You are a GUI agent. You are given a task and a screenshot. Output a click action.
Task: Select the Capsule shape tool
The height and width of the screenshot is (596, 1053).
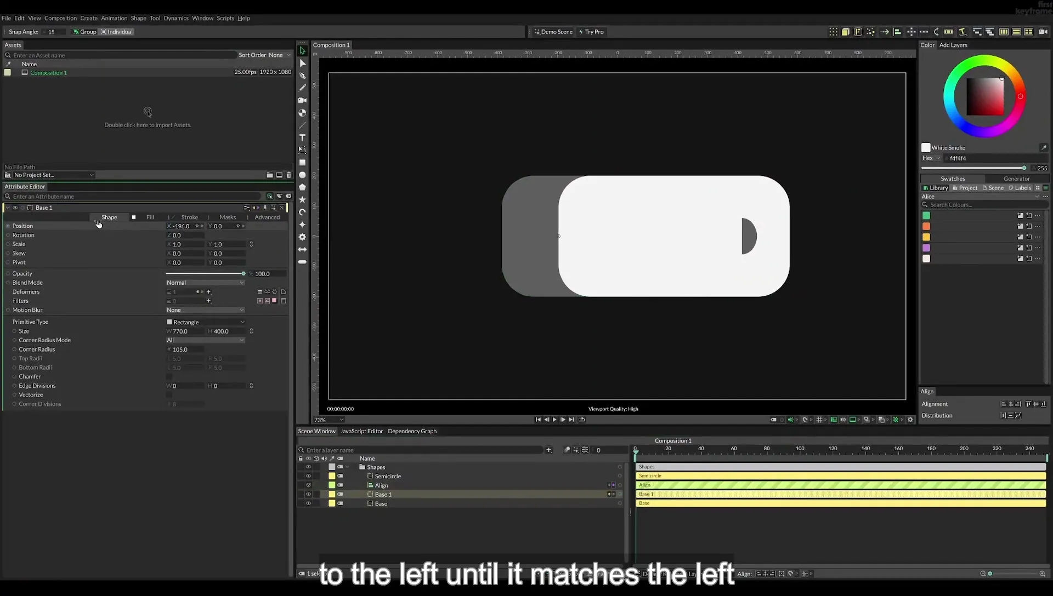pos(302,262)
